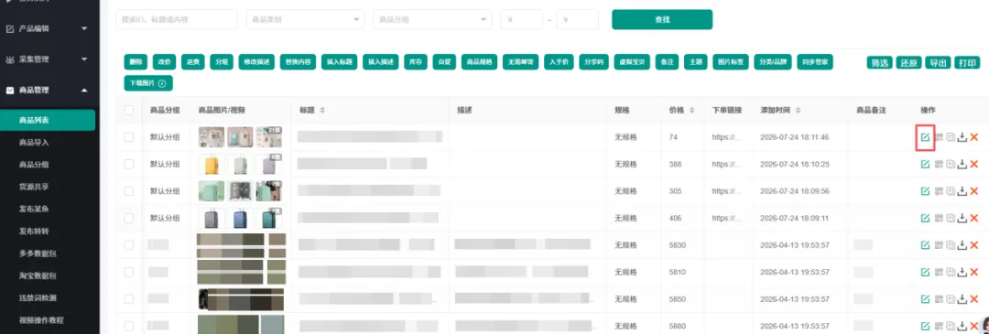Image resolution: width=989 pixels, height=334 pixels.
Task: Click the 导出 button
Action: 939,62
